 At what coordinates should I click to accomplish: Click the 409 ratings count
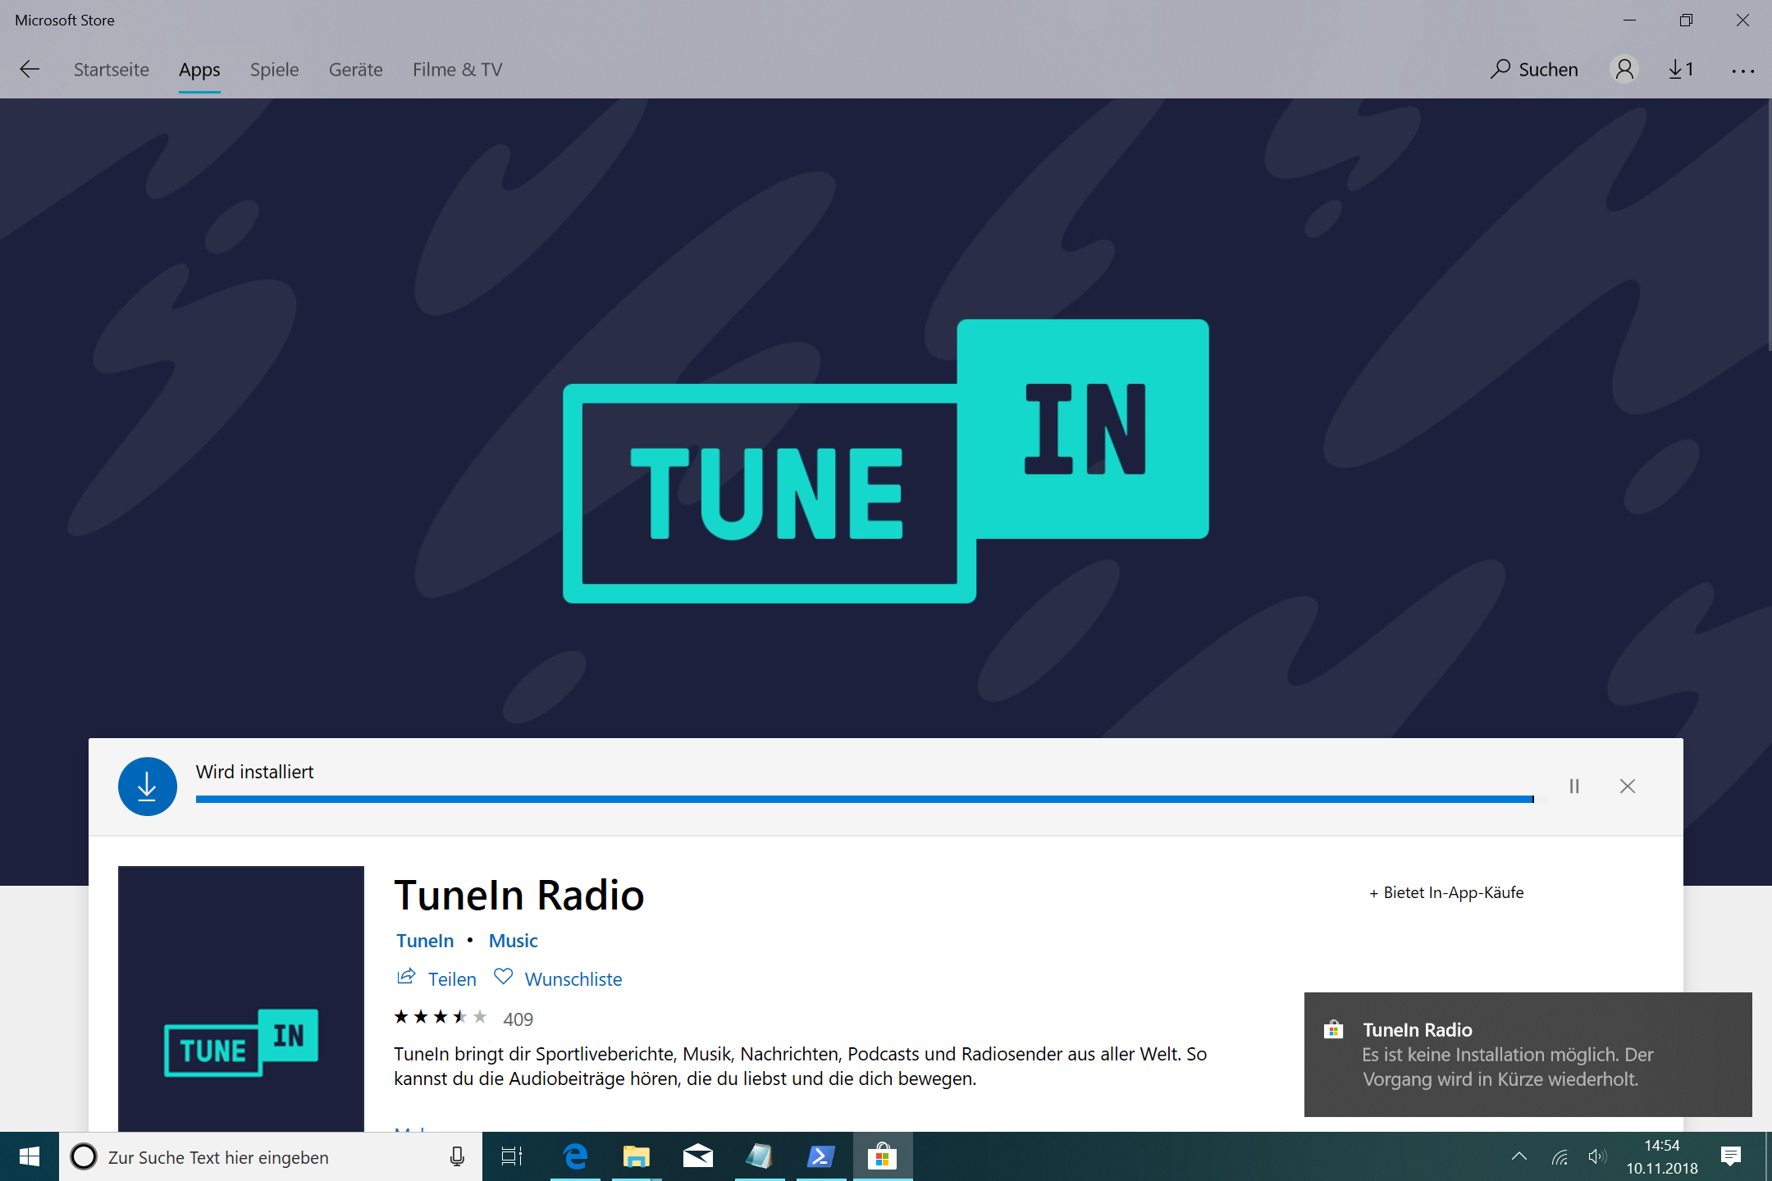(518, 1019)
